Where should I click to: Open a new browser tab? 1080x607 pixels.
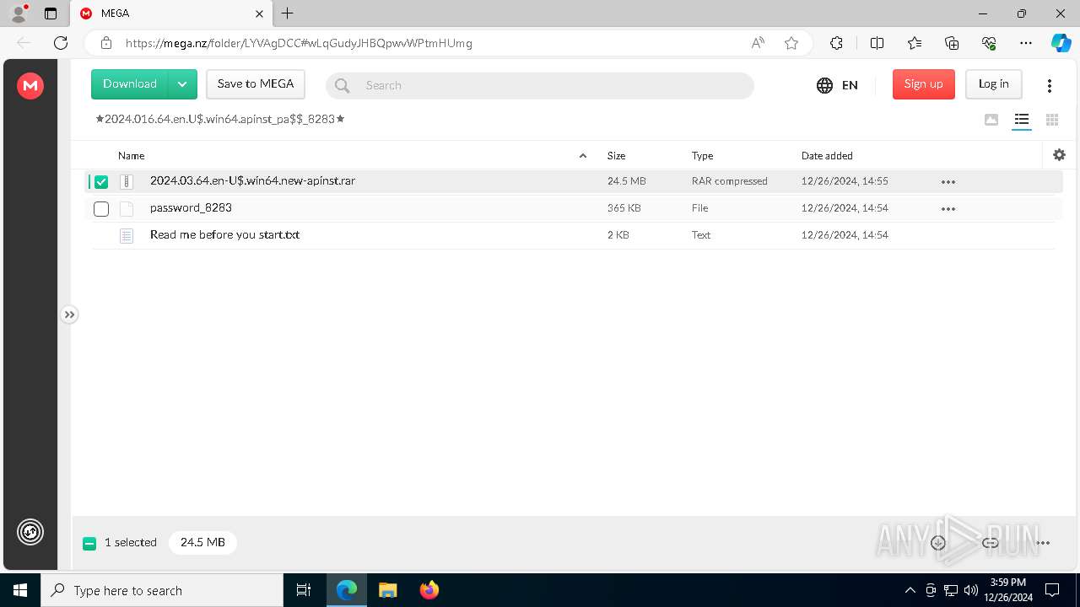(x=288, y=13)
